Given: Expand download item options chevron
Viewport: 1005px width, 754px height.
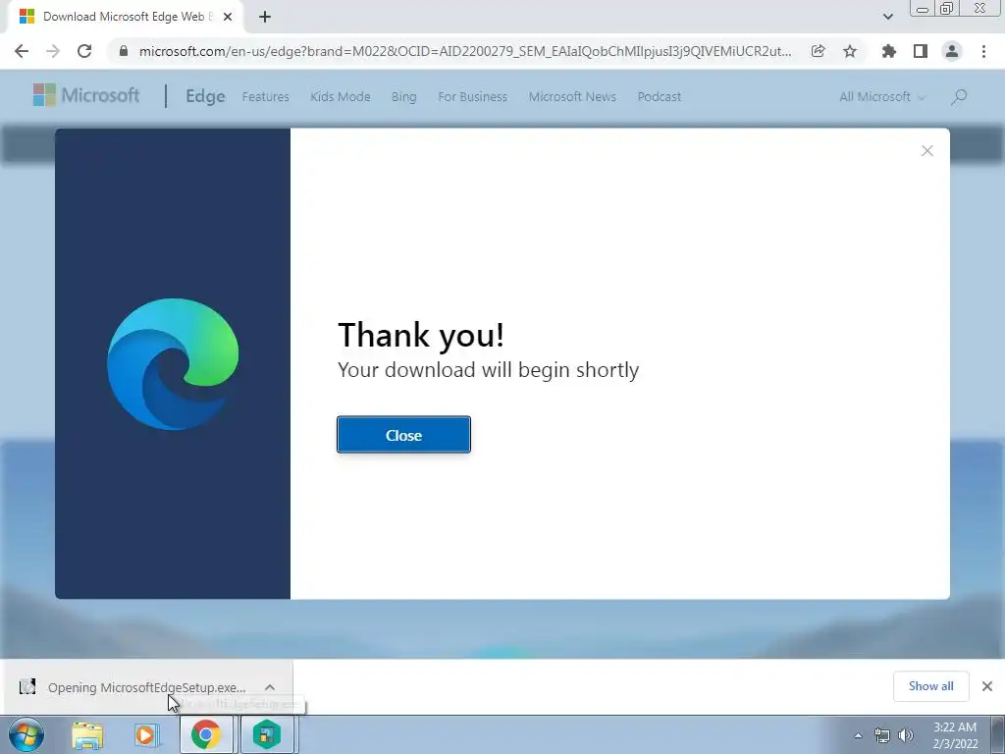Looking at the screenshot, I should click(270, 687).
